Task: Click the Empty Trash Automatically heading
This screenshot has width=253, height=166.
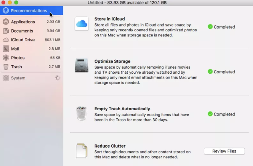Action: pos(122,109)
